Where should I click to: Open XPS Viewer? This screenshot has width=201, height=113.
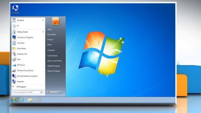(x=28, y=65)
